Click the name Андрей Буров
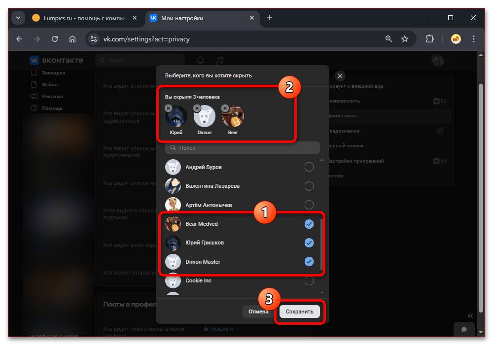Screen dimensions: 493x345 pos(204,167)
